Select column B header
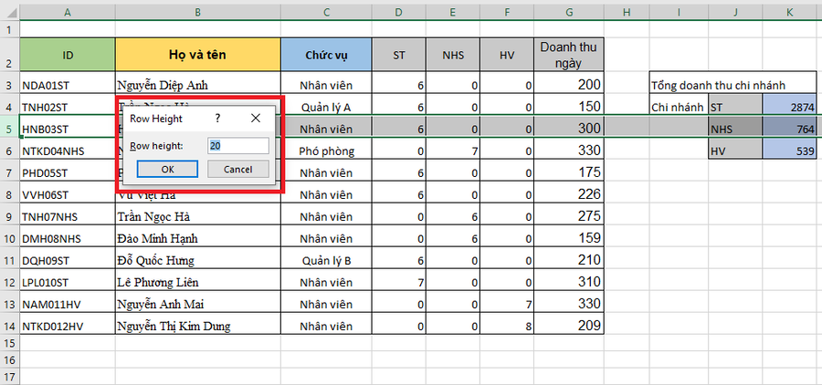Screen dimensions: 822x385 point(197,11)
